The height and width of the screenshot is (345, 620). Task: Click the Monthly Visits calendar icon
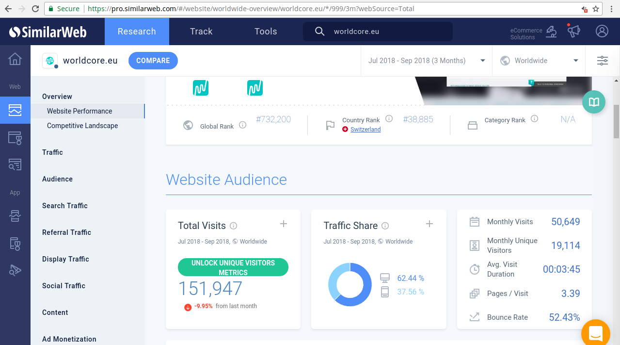click(x=475, y=222)
